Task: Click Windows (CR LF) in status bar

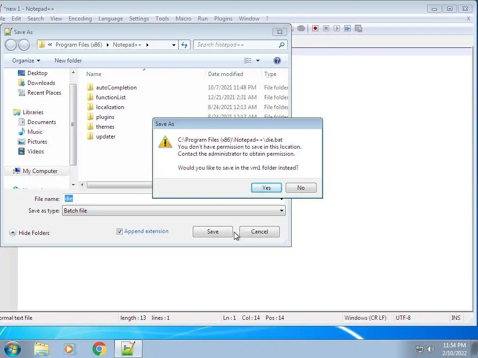Action: pyautogui.click(x=365, y=318)
